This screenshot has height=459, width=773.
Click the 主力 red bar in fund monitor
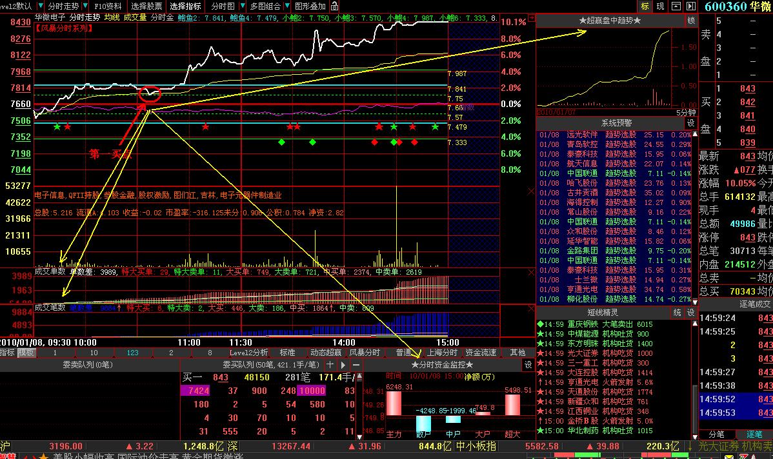click(x=394, y=403)
